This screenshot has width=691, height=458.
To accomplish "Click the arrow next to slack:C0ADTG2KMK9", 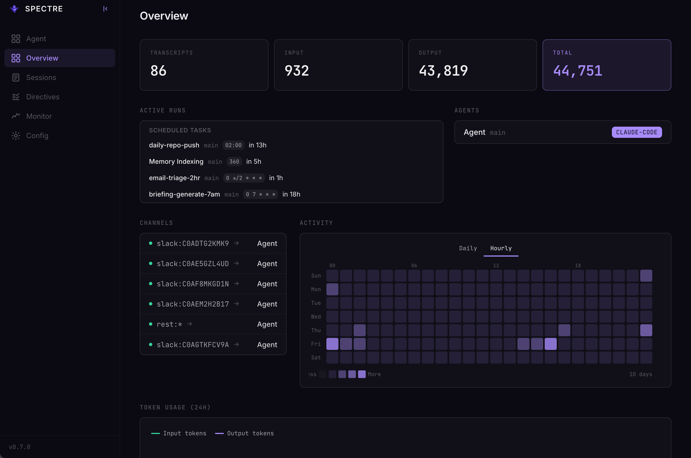I will (x=237, y=243).
